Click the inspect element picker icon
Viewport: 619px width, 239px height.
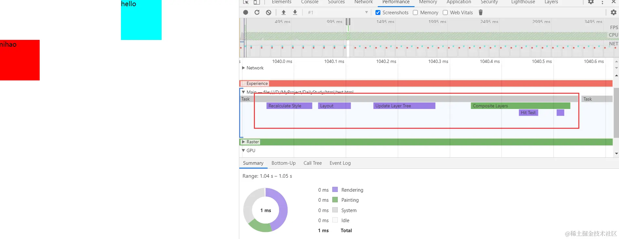pos(246,2)
